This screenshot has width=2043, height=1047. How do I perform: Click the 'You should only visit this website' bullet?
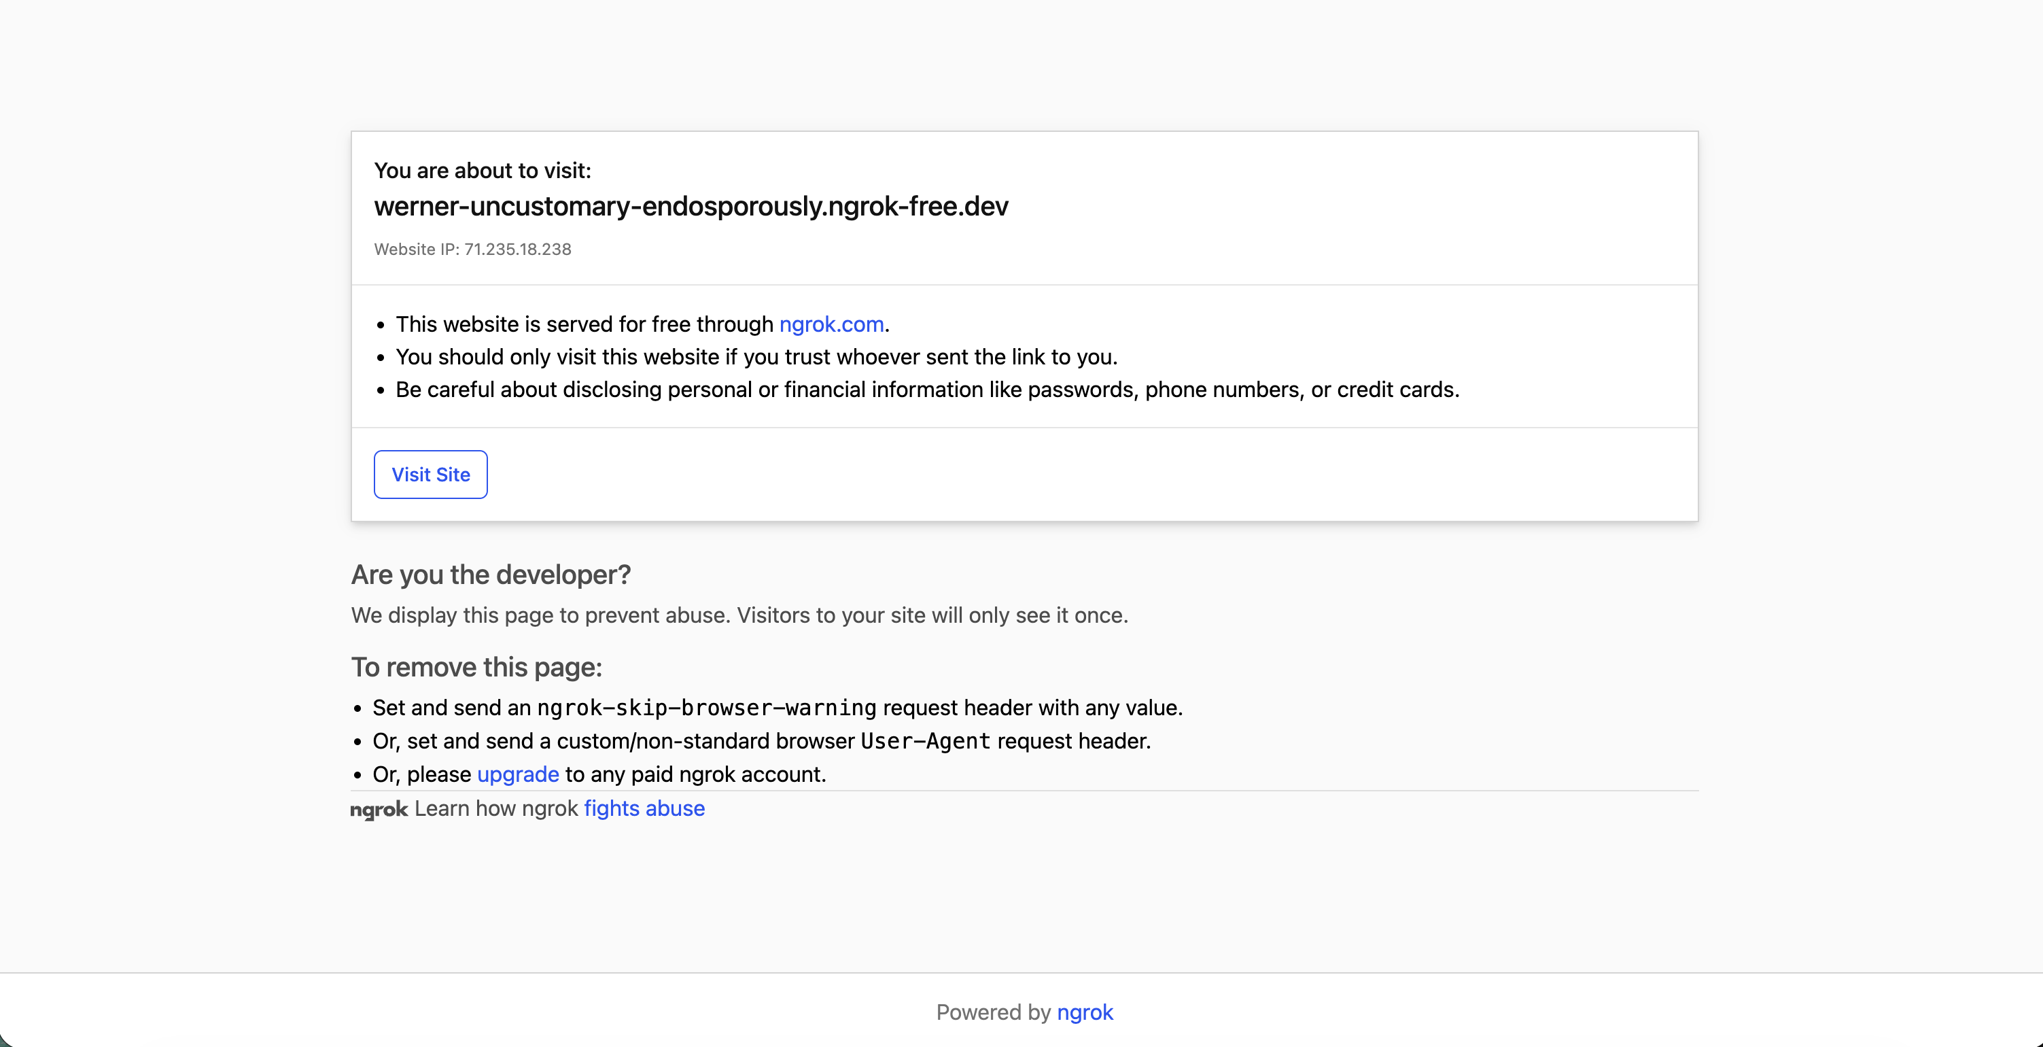click(756, 357)
